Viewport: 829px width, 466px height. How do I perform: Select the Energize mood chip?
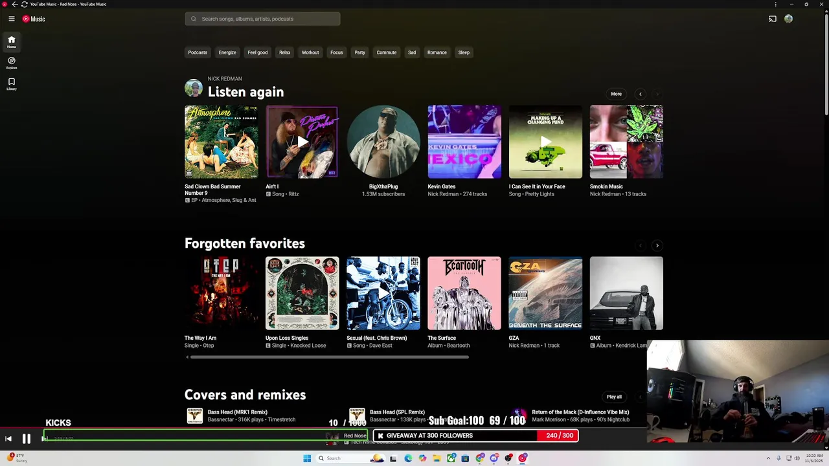point(227,52)
